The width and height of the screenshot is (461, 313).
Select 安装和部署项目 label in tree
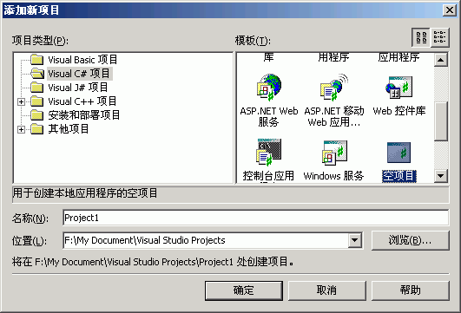(x=84, y=115)
